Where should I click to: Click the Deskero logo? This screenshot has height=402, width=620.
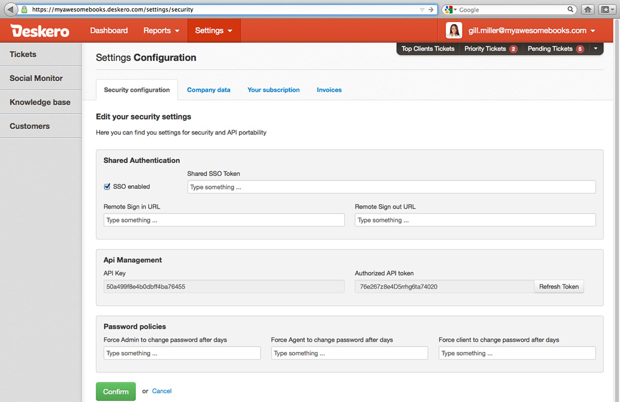point(40,31)
